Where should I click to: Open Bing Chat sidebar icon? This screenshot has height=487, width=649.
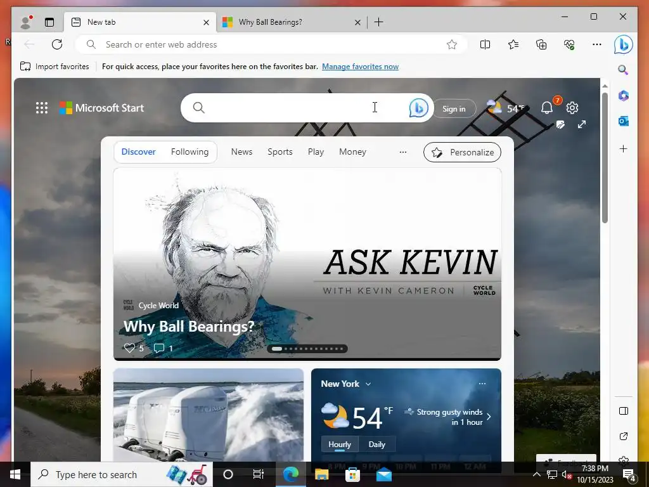(624, 44)
